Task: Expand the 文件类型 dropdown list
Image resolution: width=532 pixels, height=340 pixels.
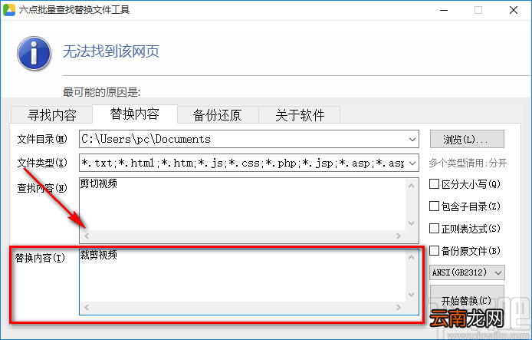Action: pos(412,163)
